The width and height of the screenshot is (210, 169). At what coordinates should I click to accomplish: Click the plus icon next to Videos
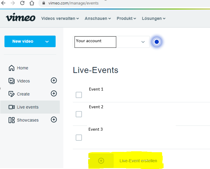pyautogui.click(x=54, y=81)
